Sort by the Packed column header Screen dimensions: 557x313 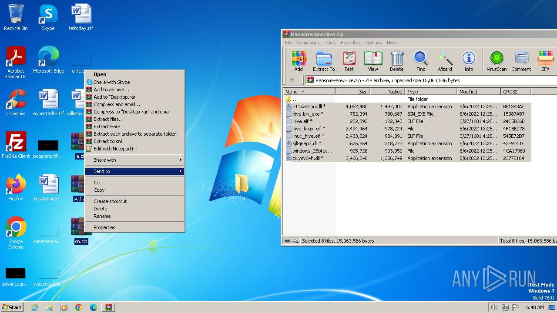coord(387,91)
